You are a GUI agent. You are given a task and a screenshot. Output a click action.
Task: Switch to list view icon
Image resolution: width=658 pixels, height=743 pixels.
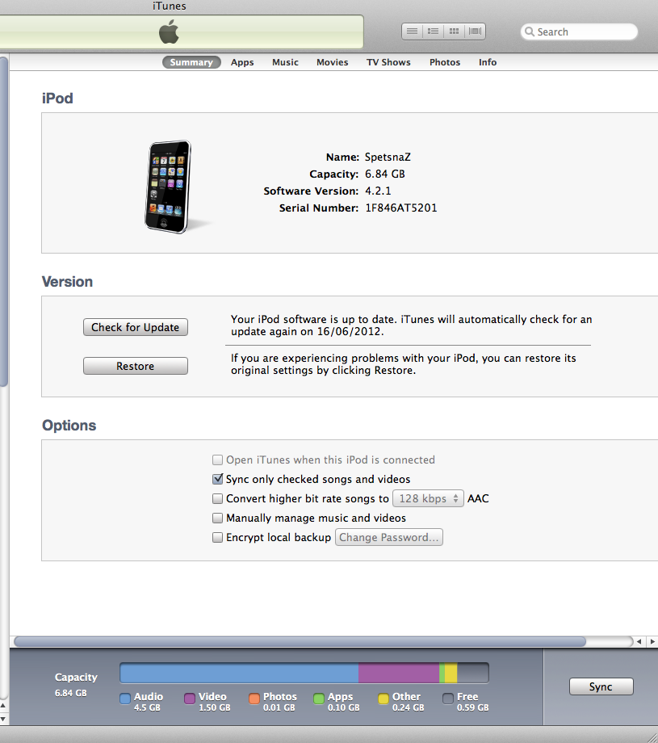[x=412, y=31]
